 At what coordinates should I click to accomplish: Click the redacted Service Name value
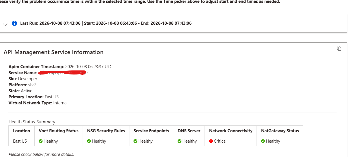63,73
